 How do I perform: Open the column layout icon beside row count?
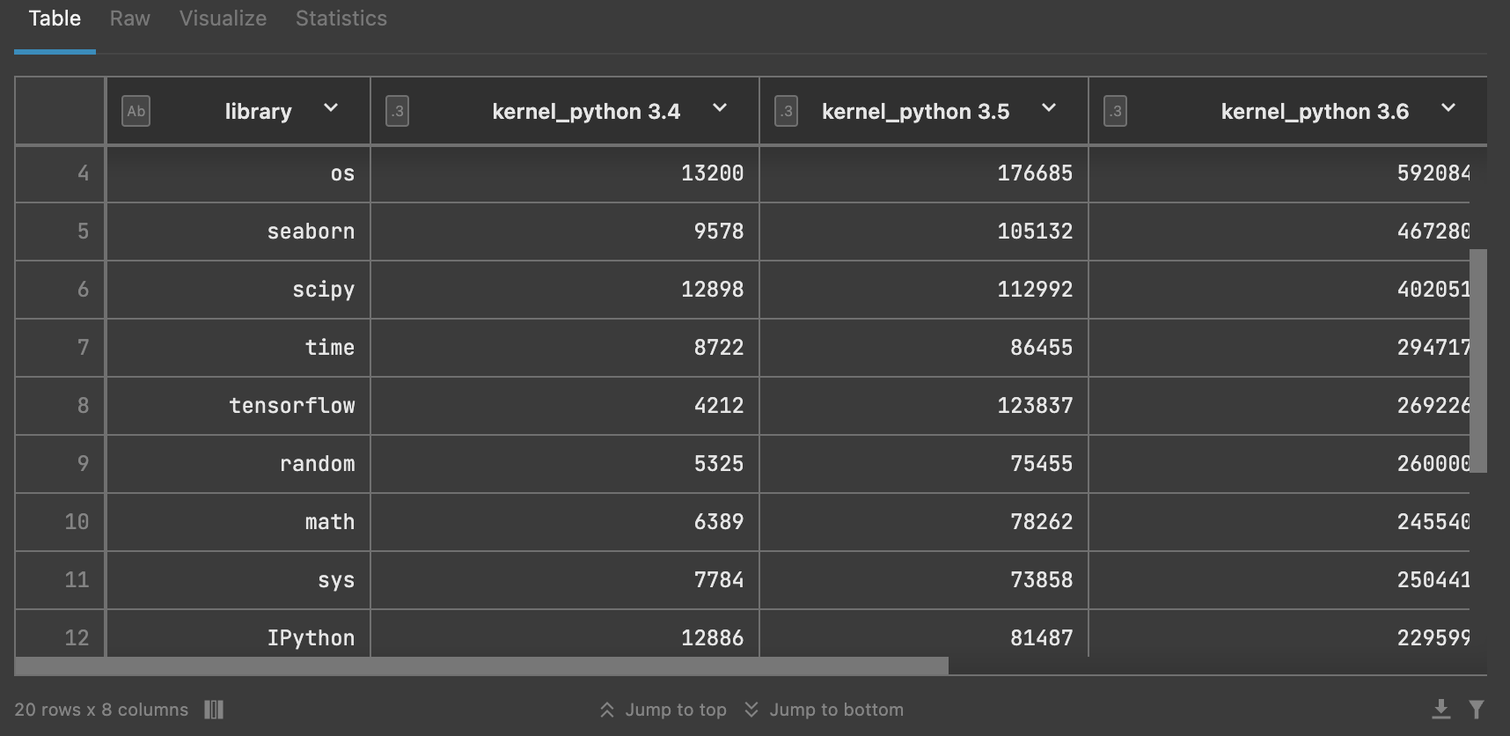pyautogui.click(x=214, y=710)
